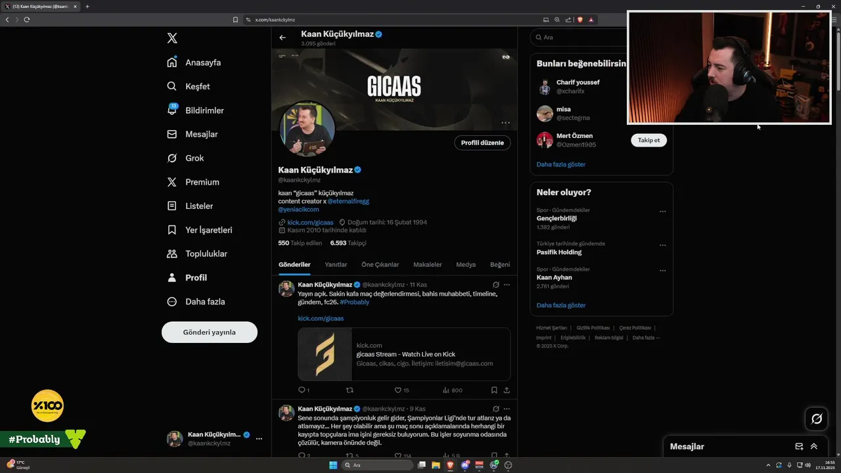Viewport: 841px width, 473px height.
Task: Show hidden system tray icons
Action: click(x=768, y=465)
